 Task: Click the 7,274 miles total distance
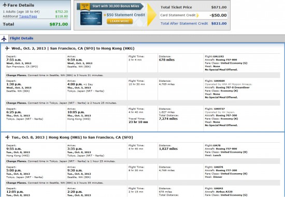pos(168,119)
